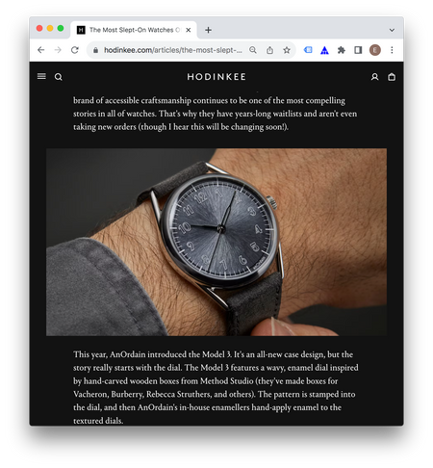This screenshot has width=433, height=468.
Task: Open the Hodinkee hamburger menu
Action: pyautogui.click(x=41, y=76)
